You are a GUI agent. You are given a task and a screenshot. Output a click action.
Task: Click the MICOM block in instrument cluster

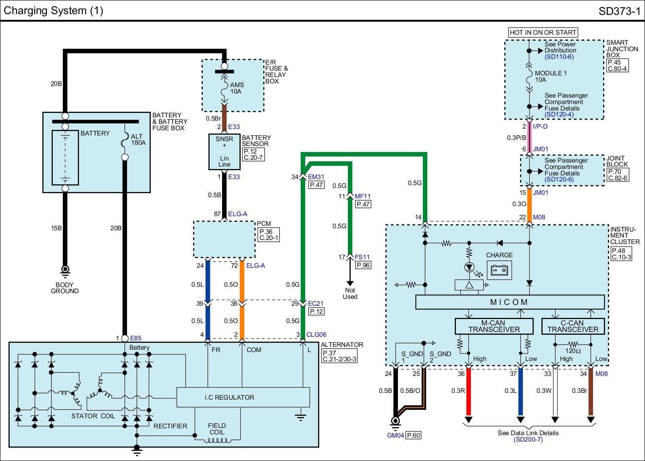point(510,302)
